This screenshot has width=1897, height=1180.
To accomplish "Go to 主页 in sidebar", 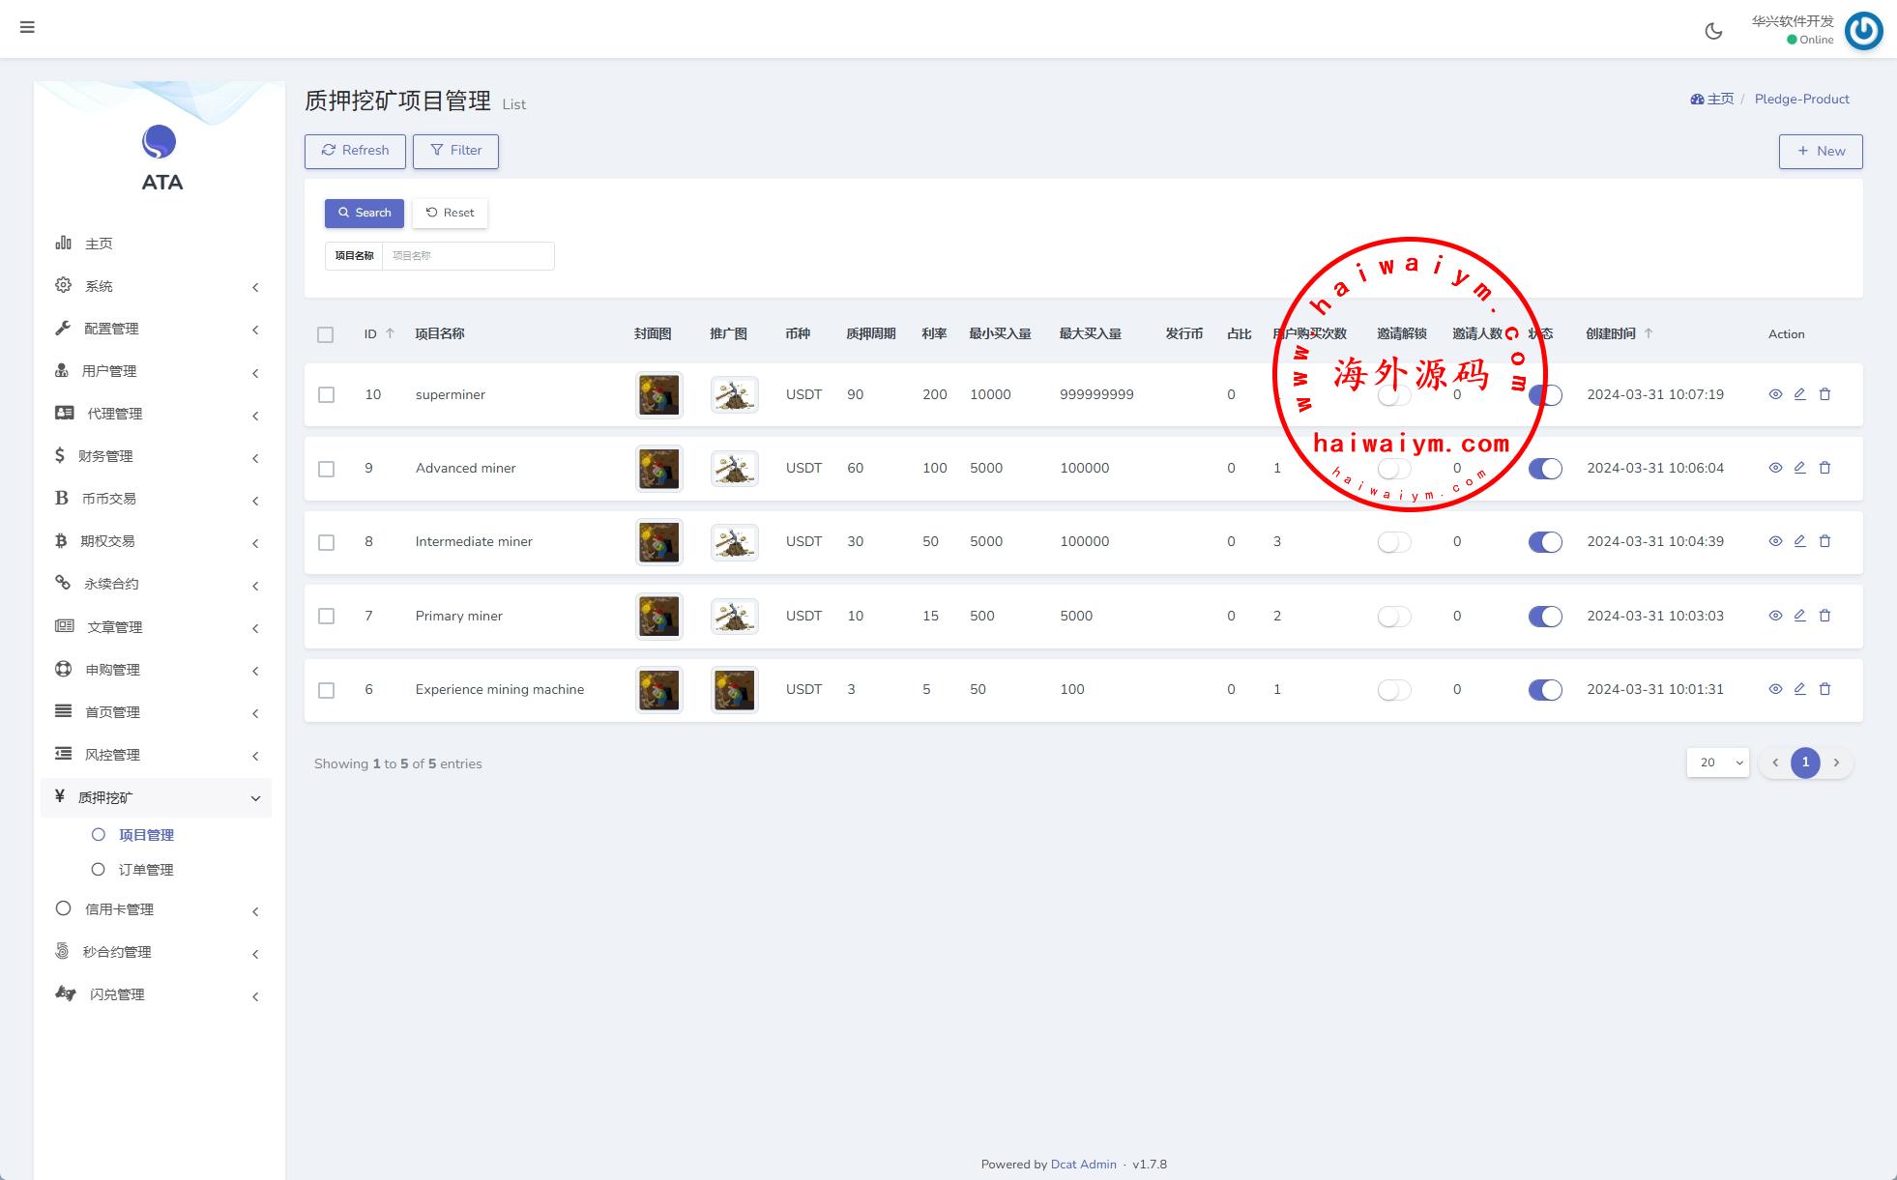I will click(x=99, y=244).
